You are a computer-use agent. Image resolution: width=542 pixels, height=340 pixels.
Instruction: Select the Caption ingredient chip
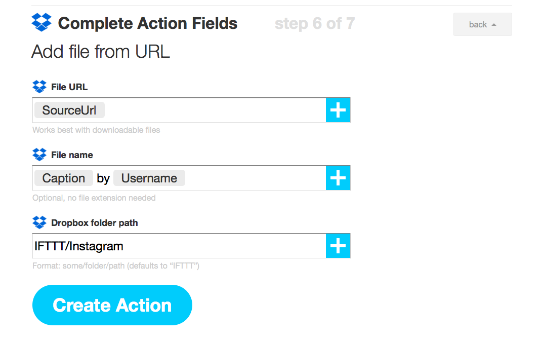[x=64, y=178]
